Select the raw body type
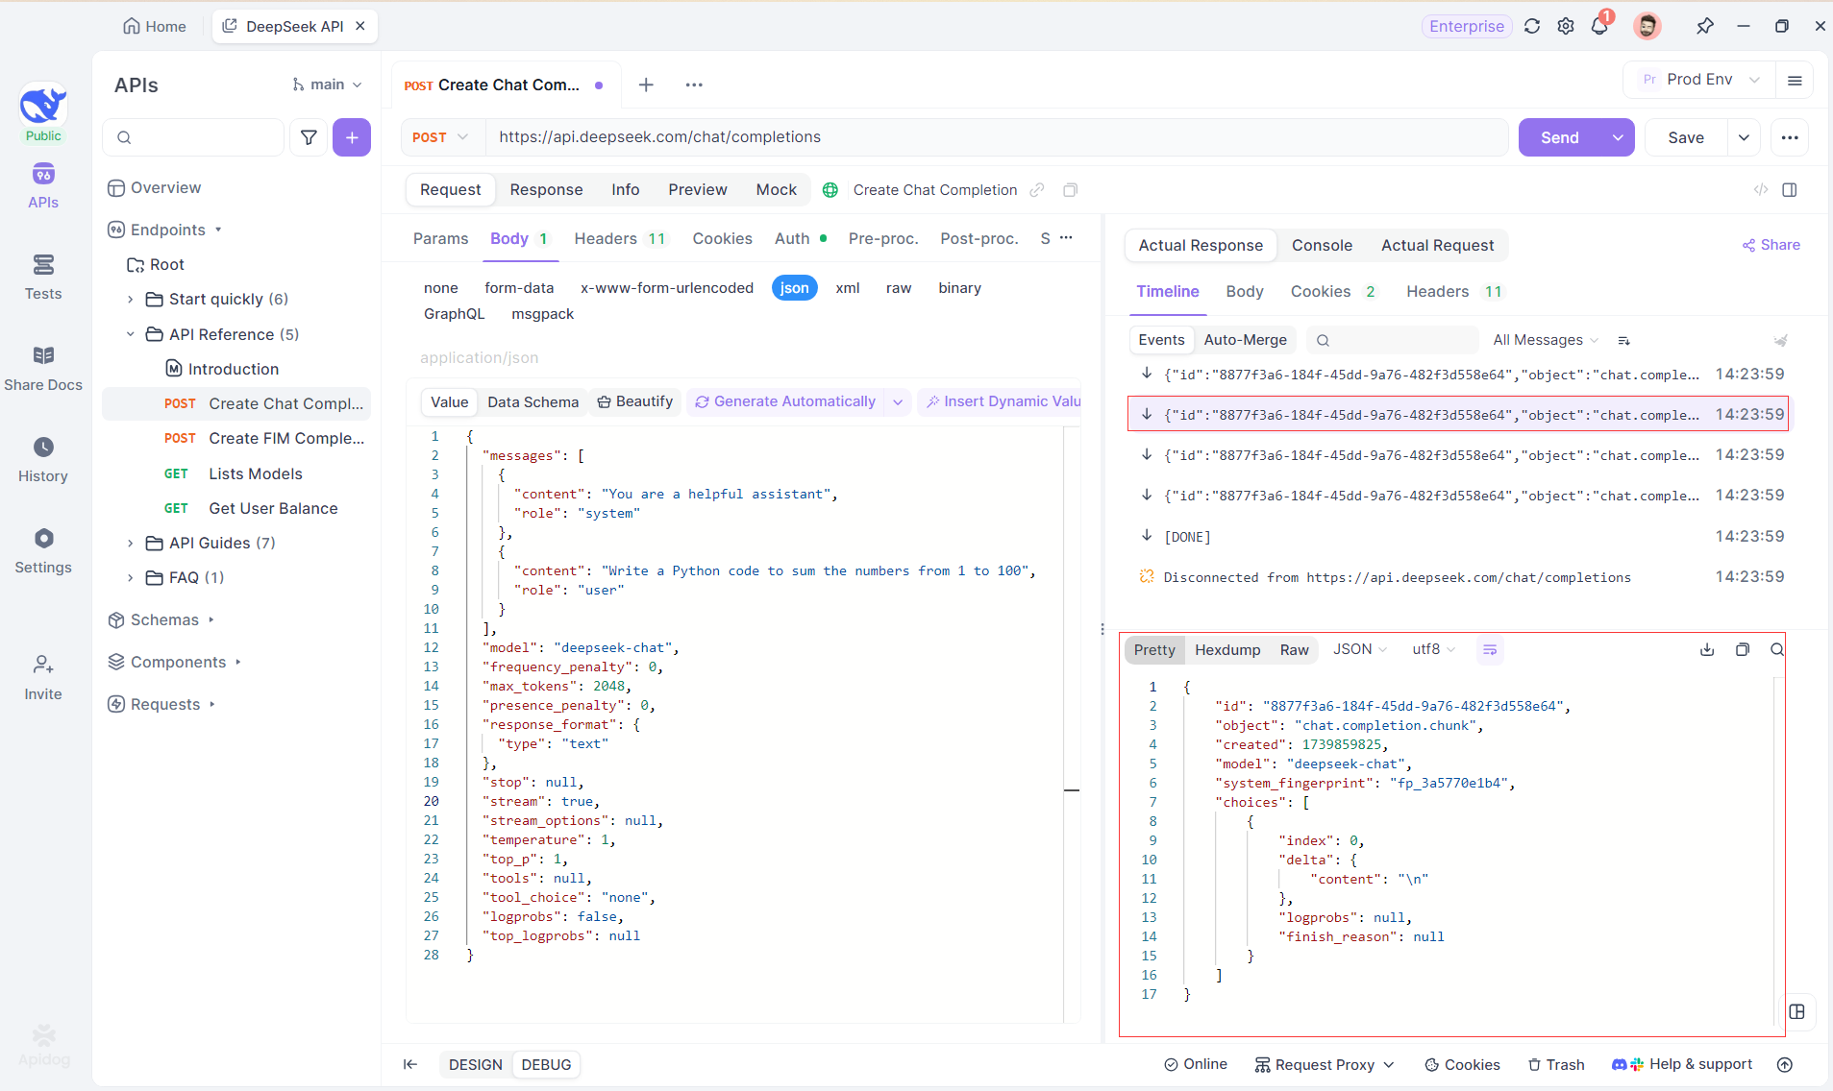This screenshot has width=1833, height=1091. (x=899, y=288)
